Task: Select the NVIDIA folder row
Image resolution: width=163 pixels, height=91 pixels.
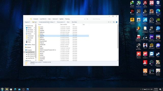Action: coord(63,55)
